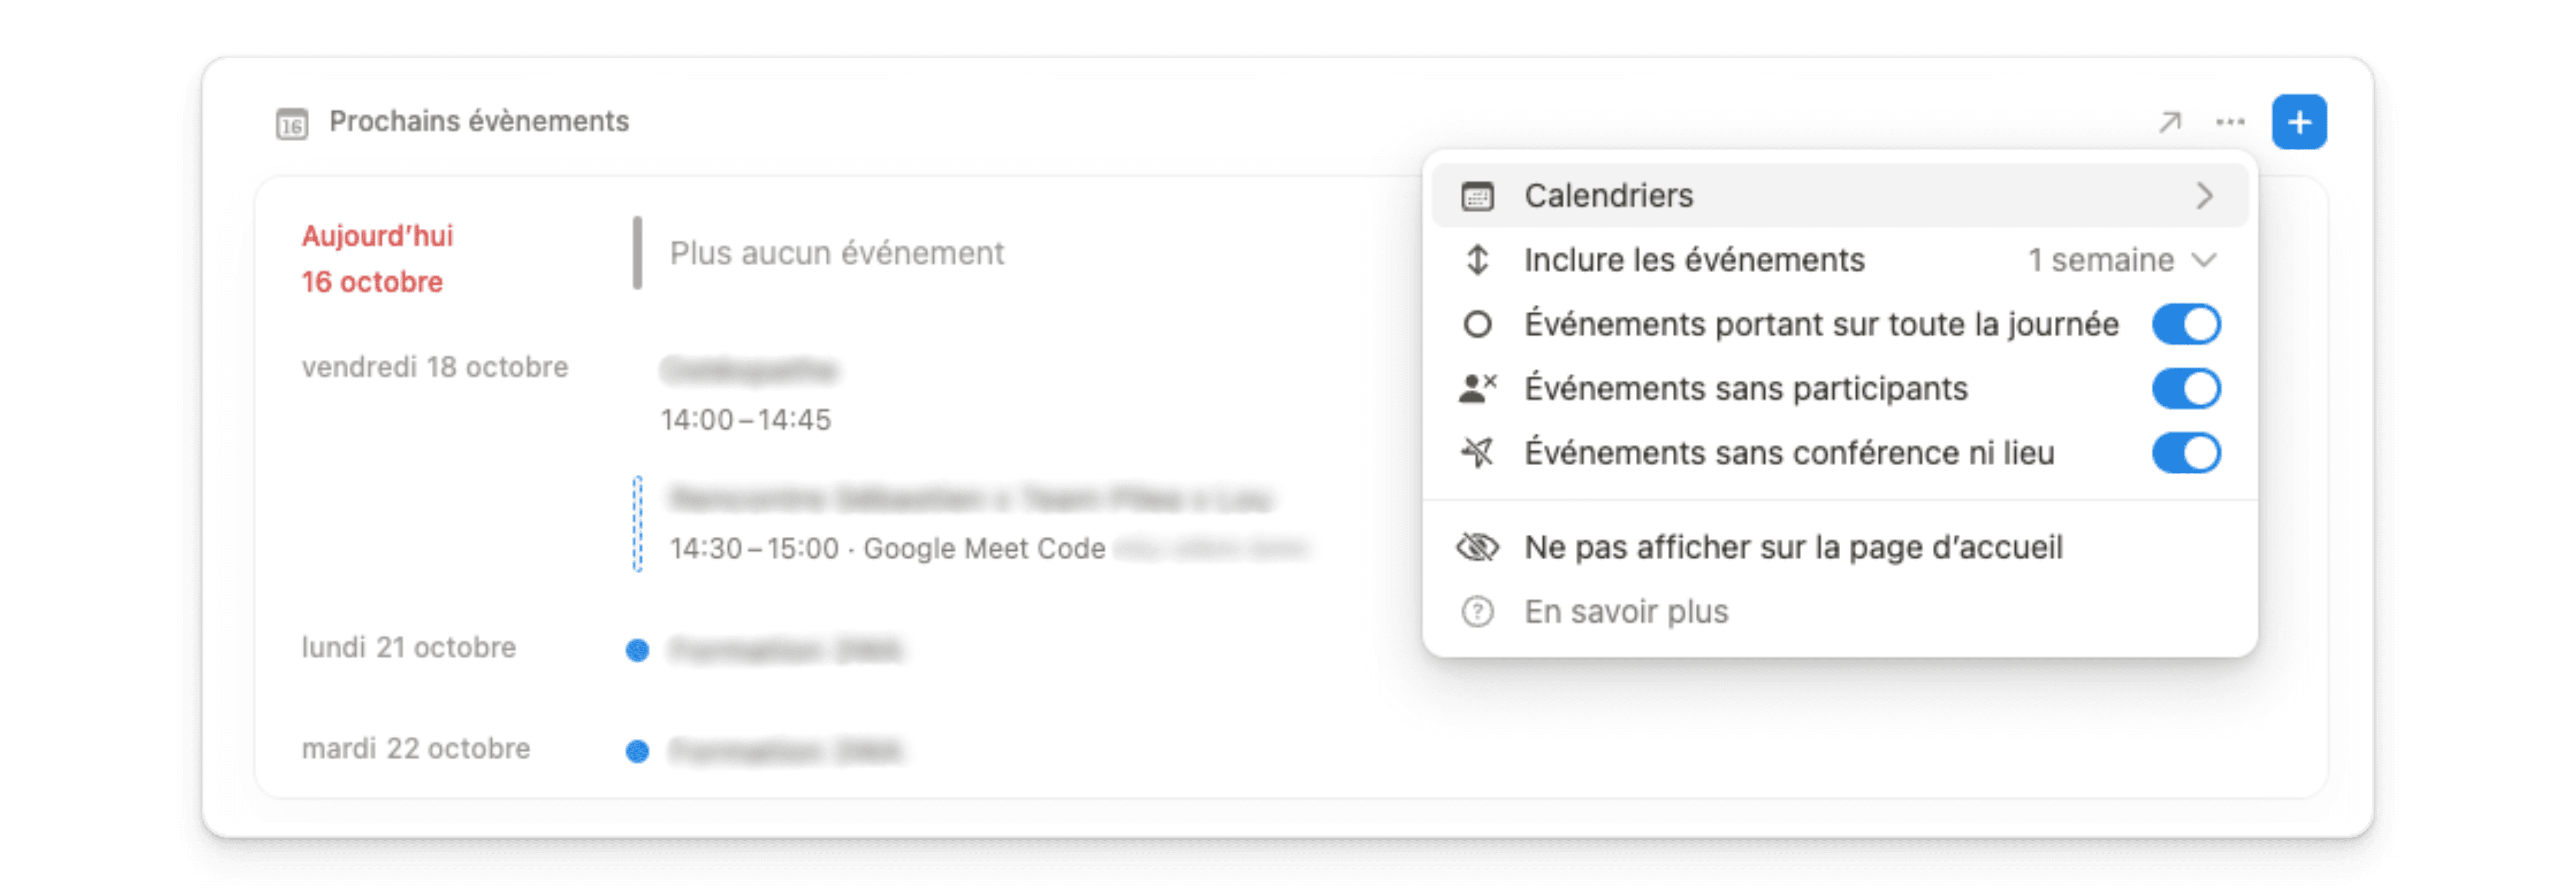Click the crossed-out eye icon
The image size is (2576, 894).
pyautogui.click(x=1477, y=547)
